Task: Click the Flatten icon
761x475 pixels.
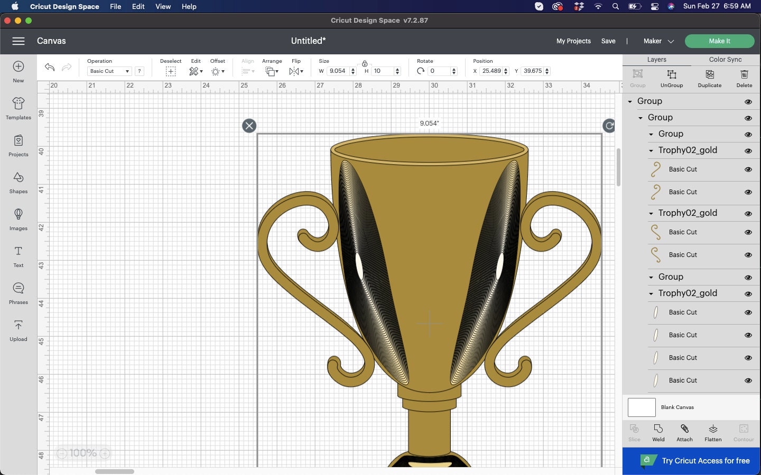Action: point(712,433)
